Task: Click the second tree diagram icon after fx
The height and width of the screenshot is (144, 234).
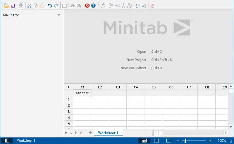Action: pos(117,6)
